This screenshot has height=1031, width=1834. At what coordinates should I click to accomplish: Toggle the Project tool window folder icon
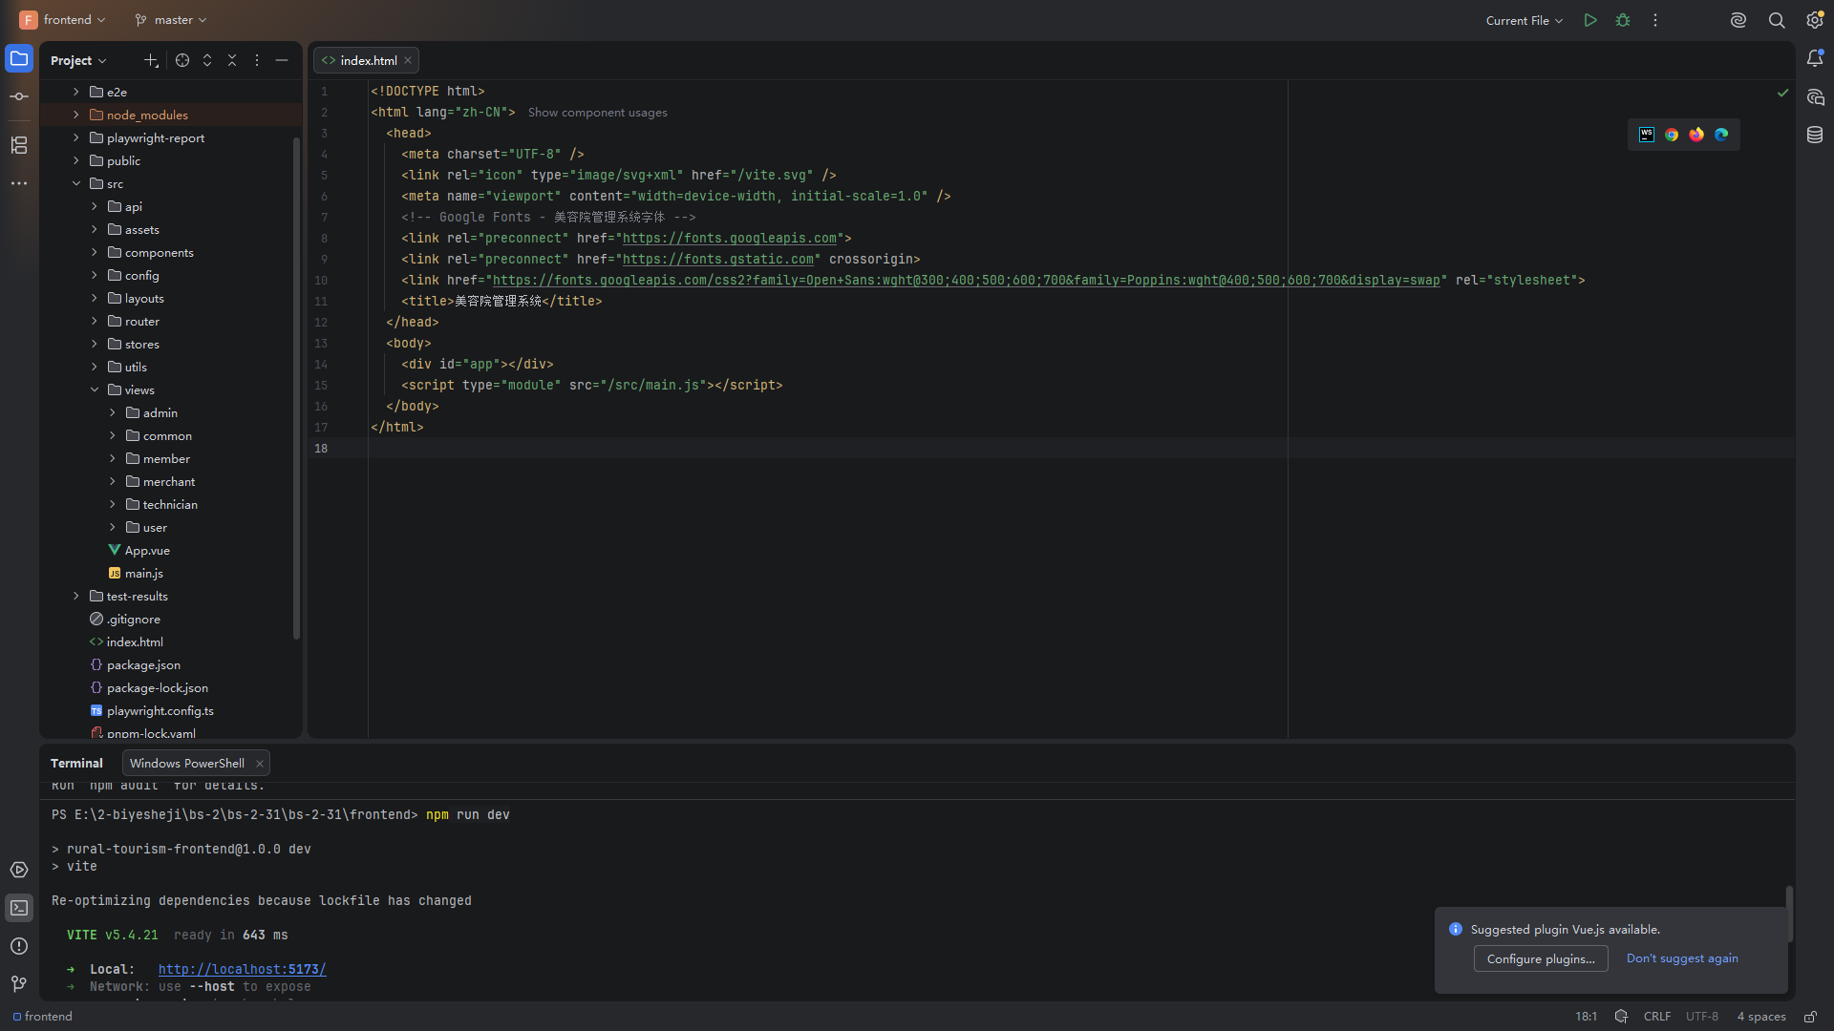point(19,59)
